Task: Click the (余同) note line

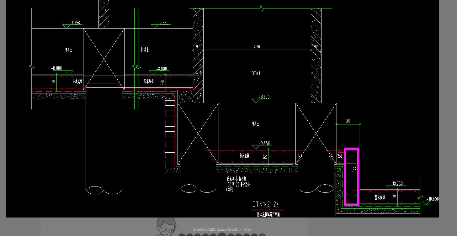Action: (230, 190)
